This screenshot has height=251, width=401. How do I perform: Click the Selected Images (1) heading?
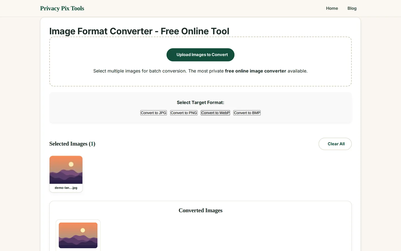[72, 144]
